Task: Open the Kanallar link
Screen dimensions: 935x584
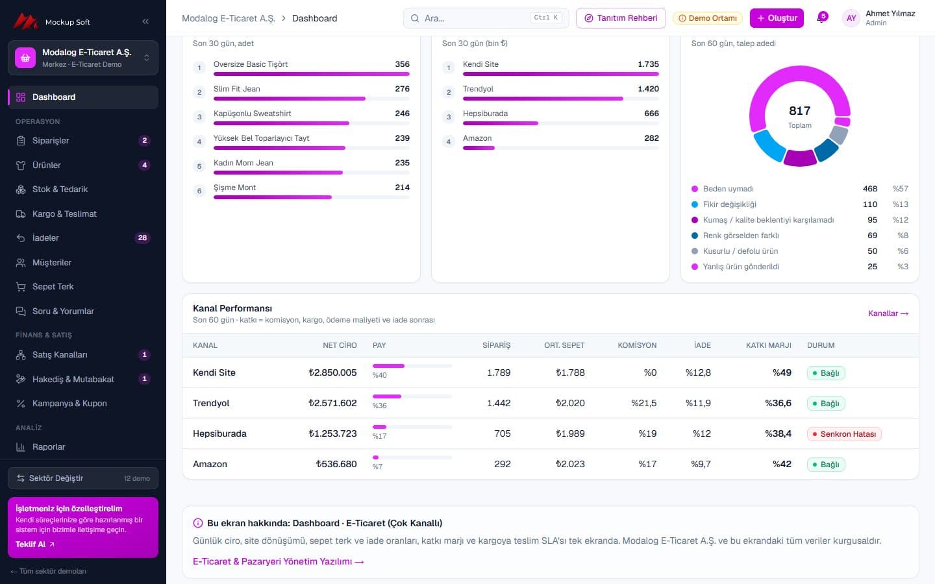Action: 888,313
